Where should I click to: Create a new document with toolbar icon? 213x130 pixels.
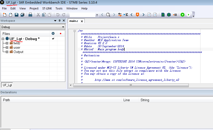5,15
